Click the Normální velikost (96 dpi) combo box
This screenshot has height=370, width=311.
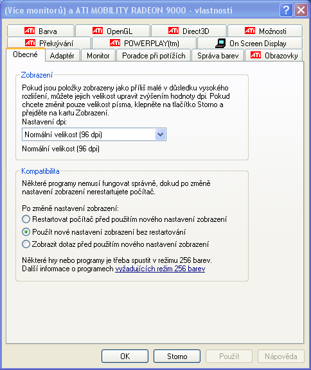[94, 135]
